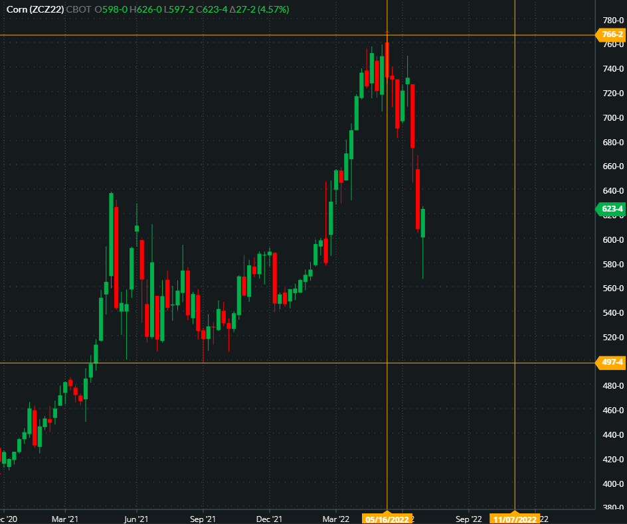The width and height of the screenshot is (627, 524).
Task: Click the Corn (ZCZ22) symbol title
Action: point(35,9)
